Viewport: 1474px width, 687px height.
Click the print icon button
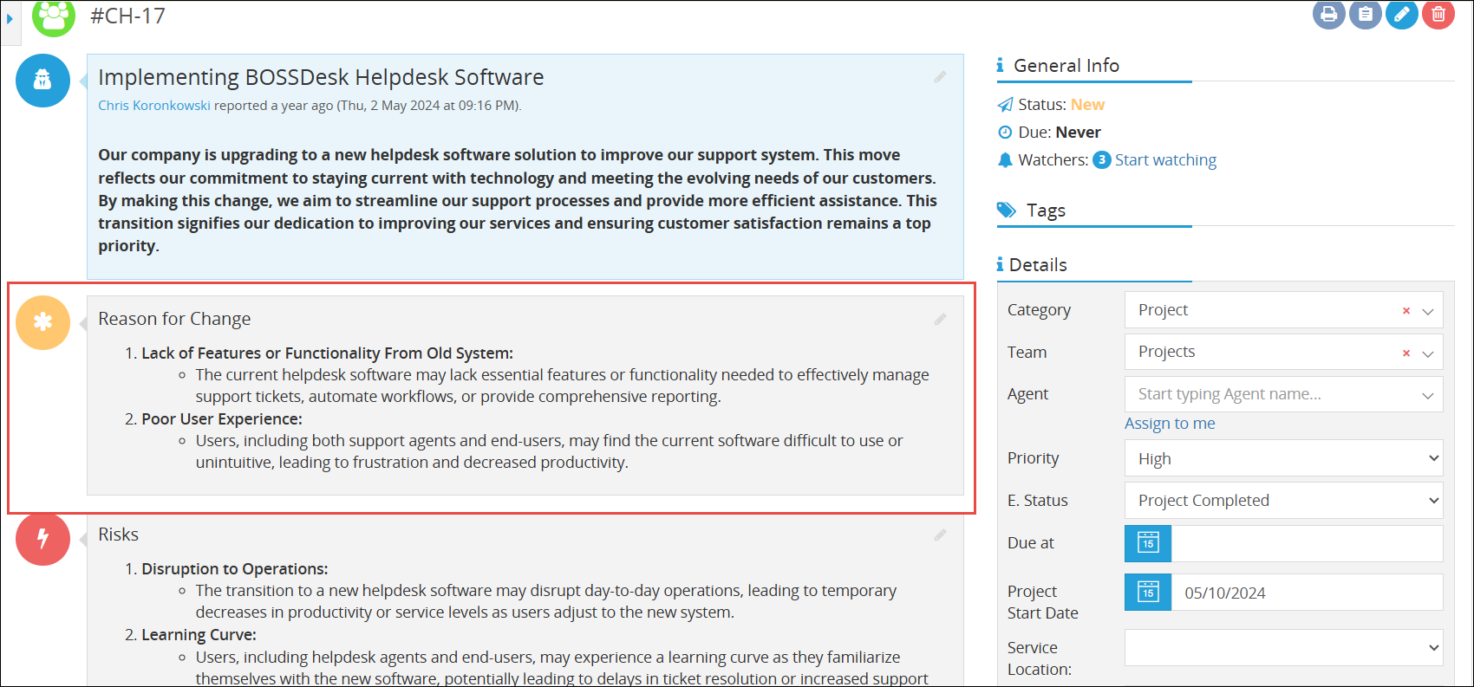click(x=1328, y=14)
